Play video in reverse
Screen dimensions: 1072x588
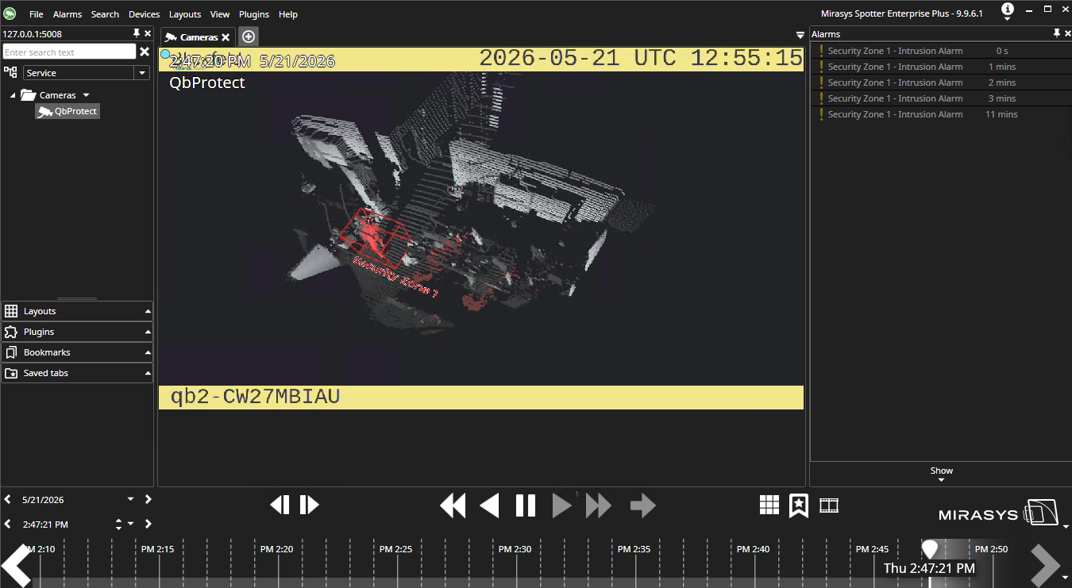(x=489, y=505)
